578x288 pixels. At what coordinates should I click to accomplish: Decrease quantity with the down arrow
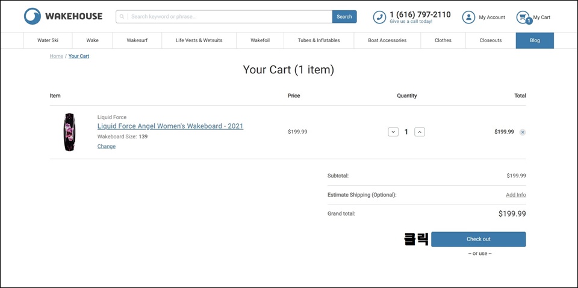coord(393,132)
